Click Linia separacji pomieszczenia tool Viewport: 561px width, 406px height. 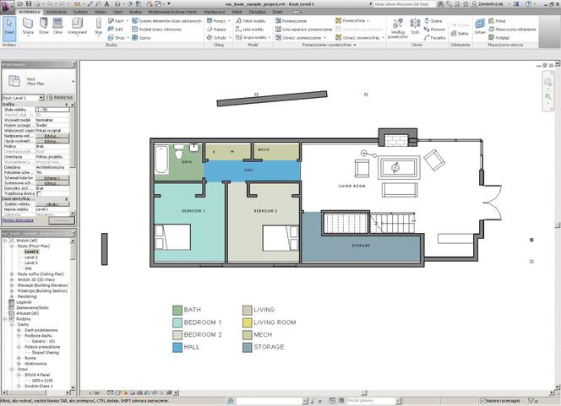click(304, 30)
